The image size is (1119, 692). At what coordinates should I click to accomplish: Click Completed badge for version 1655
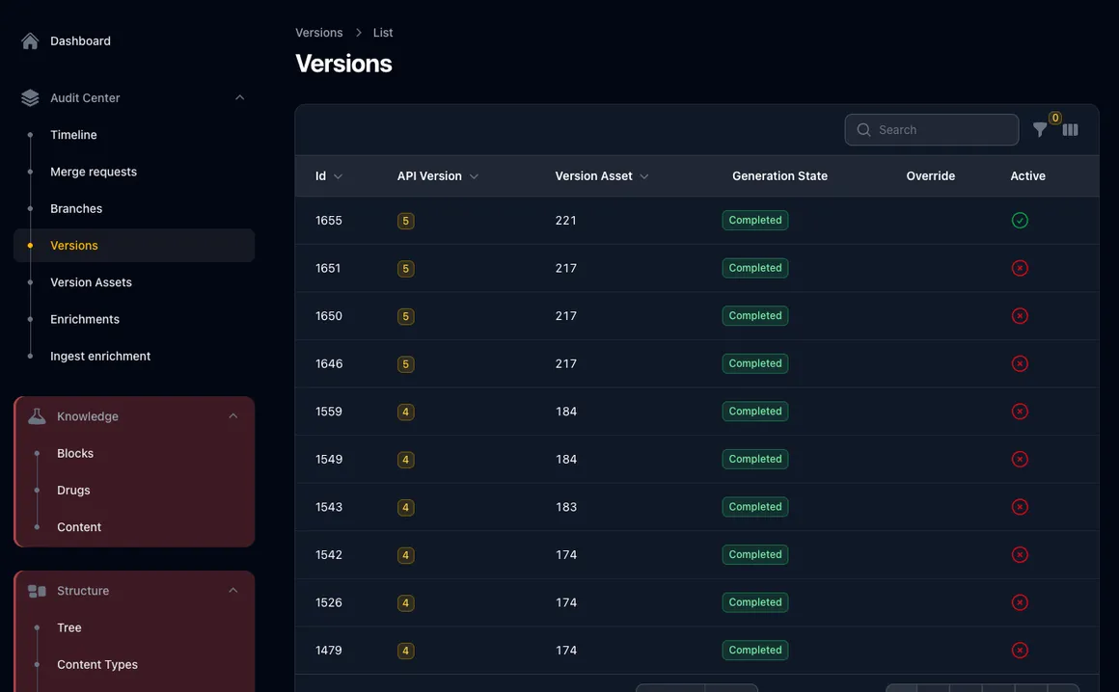click(x=755, y=220)
